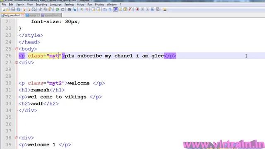Open the Settings menu
The image size is (265, 149).
click(69, 5)
